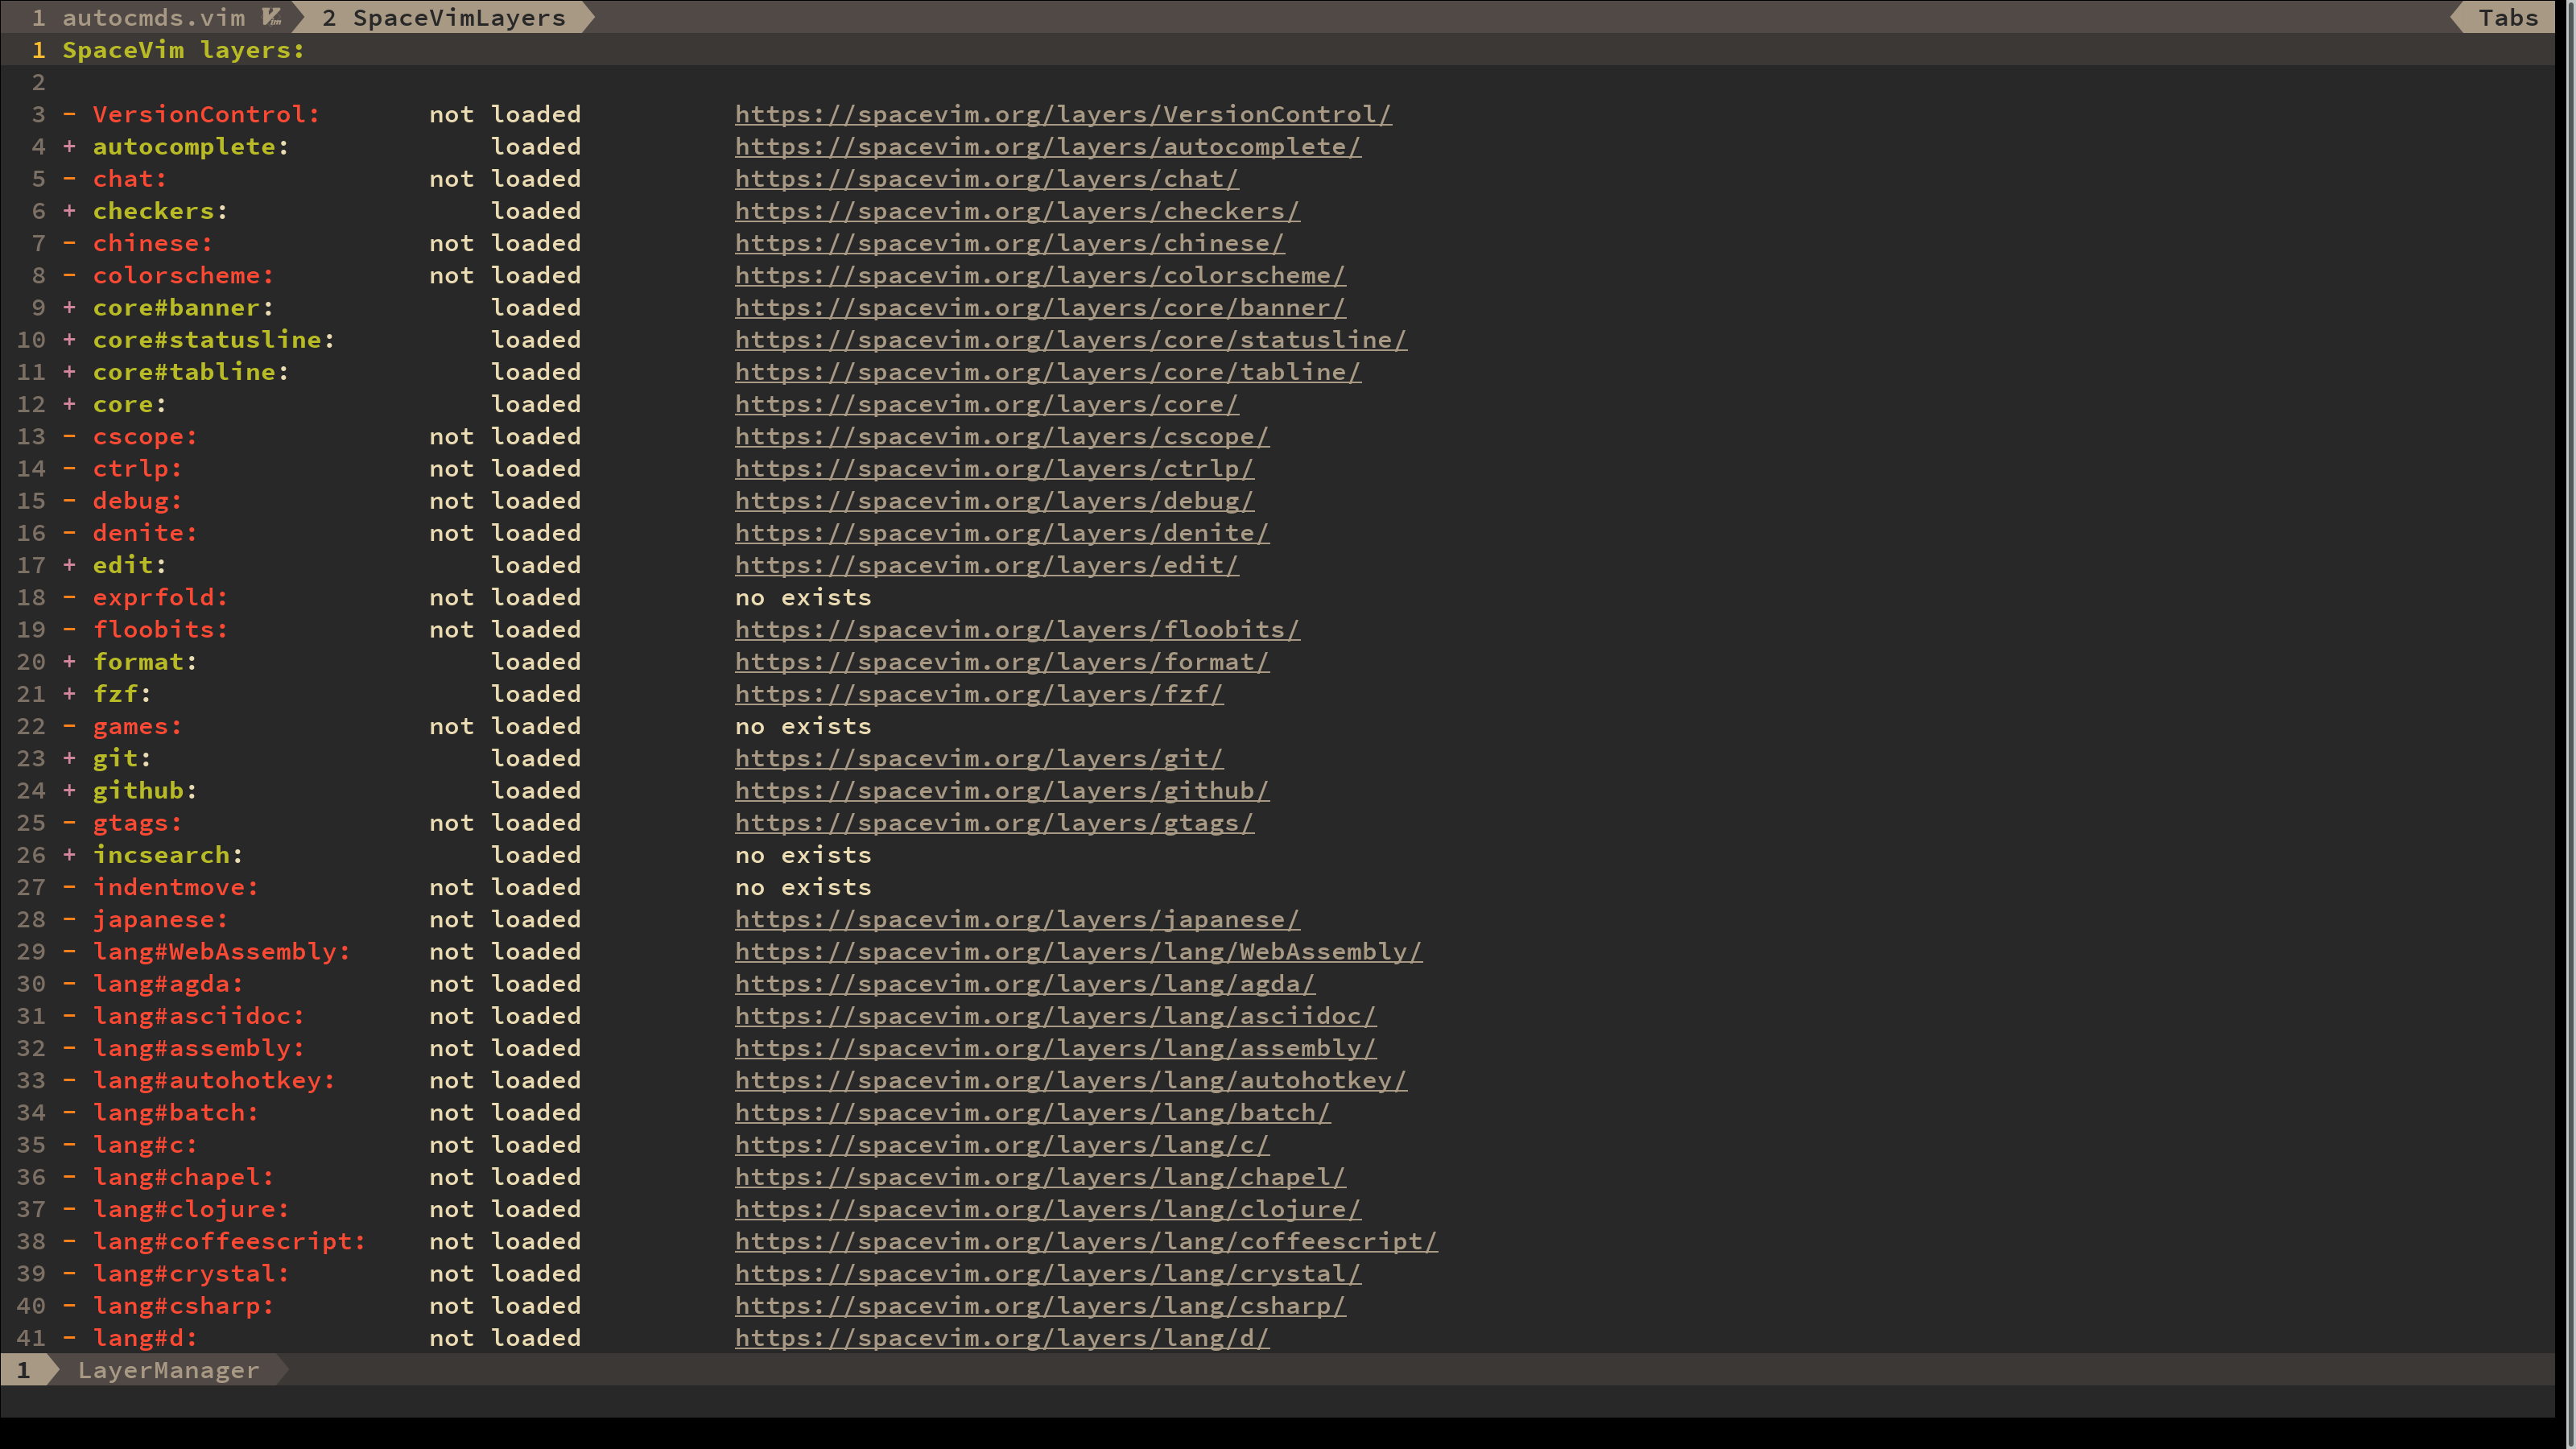Select the lang#chapel: layer name
The image size is (2576, 1449).
(183, 1177)
